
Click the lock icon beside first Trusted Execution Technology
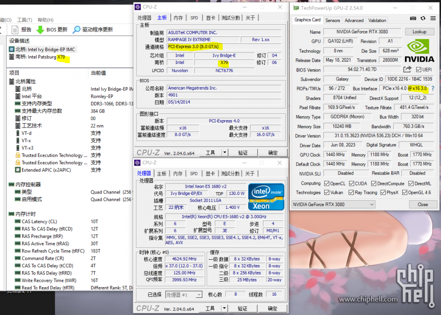pos(18,155)
